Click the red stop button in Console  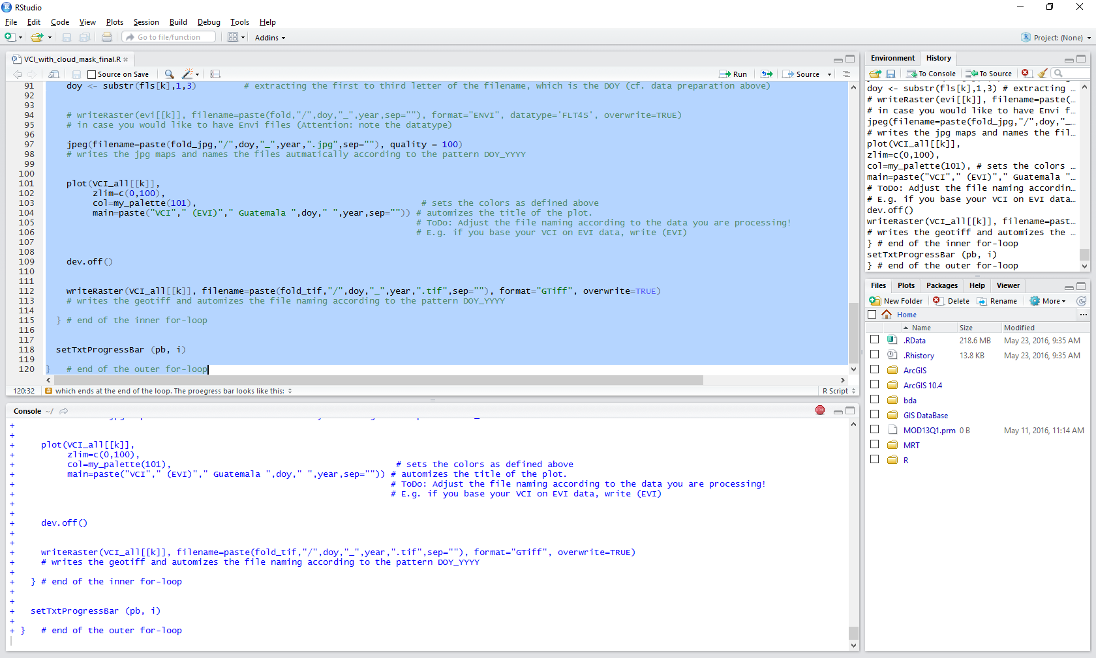pos(820,410)
